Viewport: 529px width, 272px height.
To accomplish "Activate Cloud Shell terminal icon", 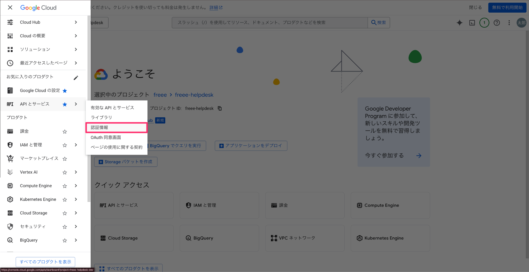I will tap(472, 23).
